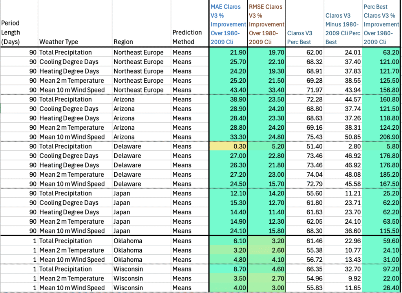
Task: Click the cell showing 167.50
Action: [x=381, y=184]
